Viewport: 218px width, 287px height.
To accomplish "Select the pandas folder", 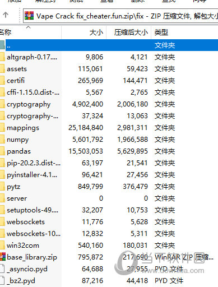I will (18, 151).
